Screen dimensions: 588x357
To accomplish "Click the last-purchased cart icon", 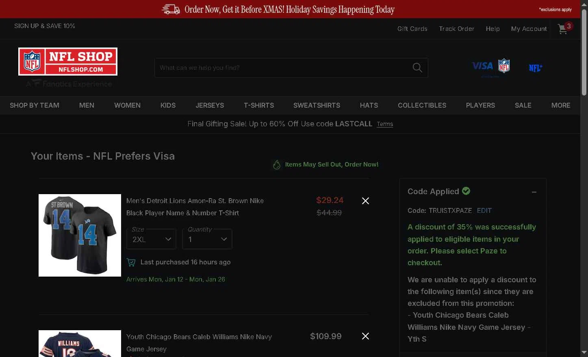I will (x=131, y=262).
